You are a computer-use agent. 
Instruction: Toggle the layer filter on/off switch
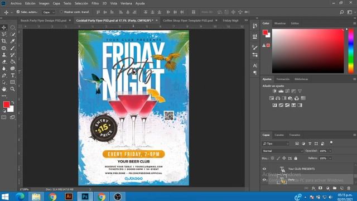pos(331,143)
